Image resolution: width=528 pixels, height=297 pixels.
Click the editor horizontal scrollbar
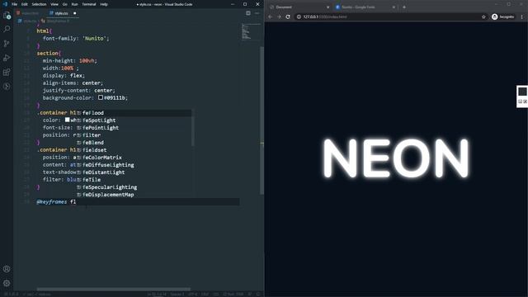114,289
